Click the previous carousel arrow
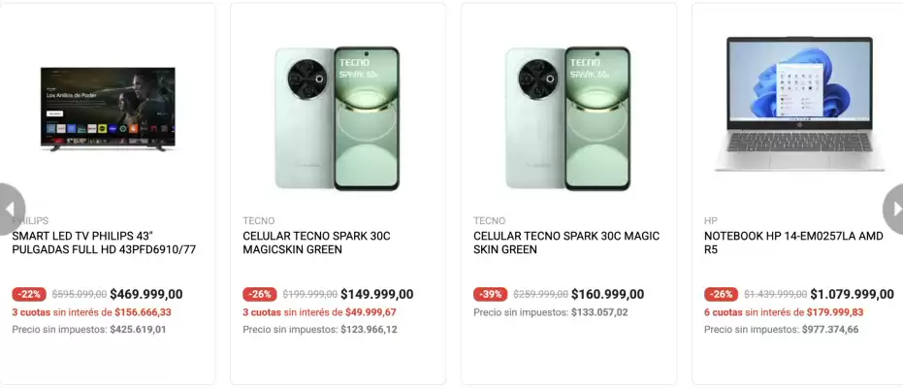This screenshot has width=903, height=388. [10, 209]
